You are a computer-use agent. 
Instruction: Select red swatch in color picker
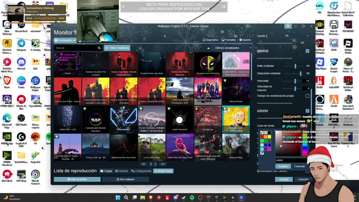[x=262, y=137]
